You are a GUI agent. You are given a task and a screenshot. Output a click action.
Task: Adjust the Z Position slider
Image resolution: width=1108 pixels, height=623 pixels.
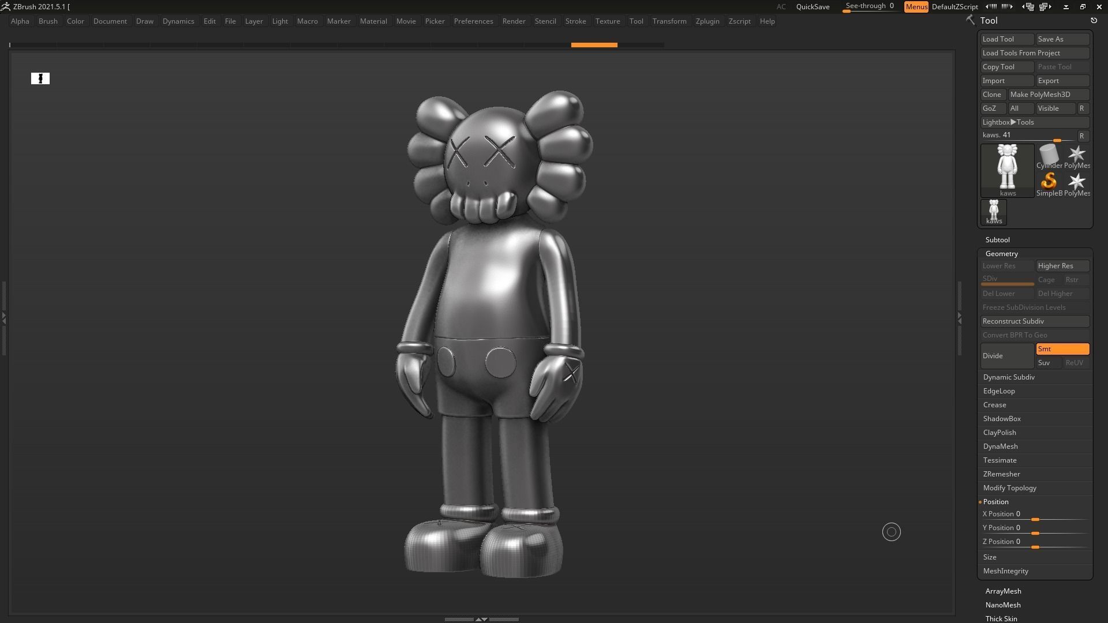click(x=1035, y=542)
